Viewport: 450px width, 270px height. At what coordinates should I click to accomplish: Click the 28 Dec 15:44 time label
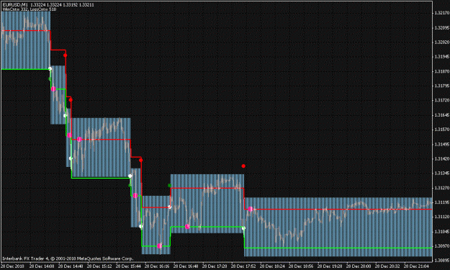tap(128, 266)
